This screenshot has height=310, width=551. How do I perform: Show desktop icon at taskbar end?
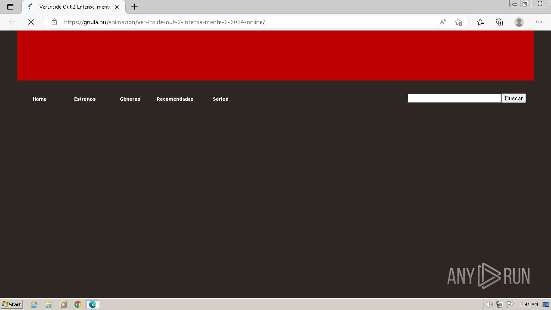(546, 304)
